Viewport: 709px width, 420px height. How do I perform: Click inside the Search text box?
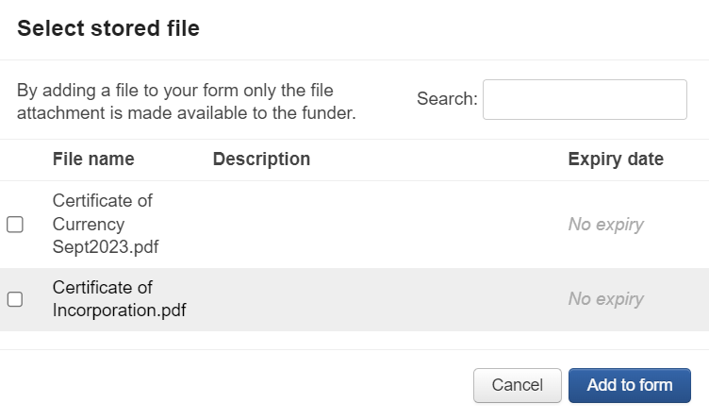coord(585,99)
